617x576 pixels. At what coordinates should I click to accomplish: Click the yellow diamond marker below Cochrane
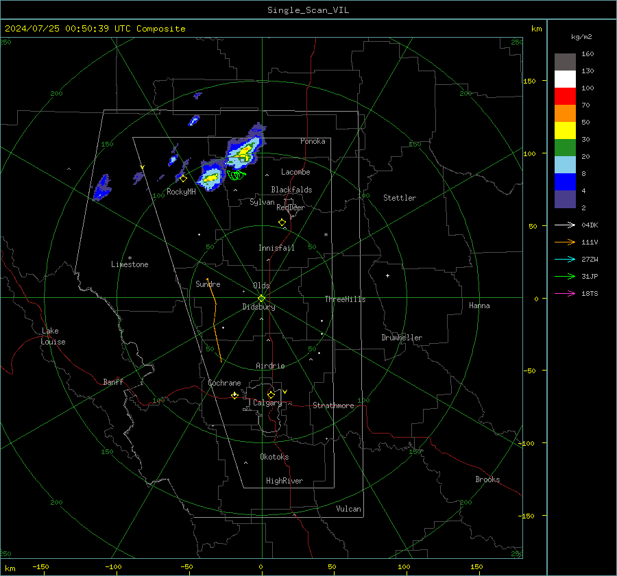(234, 395)
